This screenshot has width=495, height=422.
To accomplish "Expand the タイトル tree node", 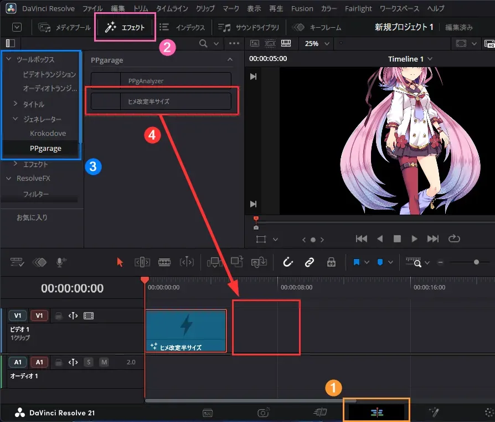I will [x=15, y=104].
